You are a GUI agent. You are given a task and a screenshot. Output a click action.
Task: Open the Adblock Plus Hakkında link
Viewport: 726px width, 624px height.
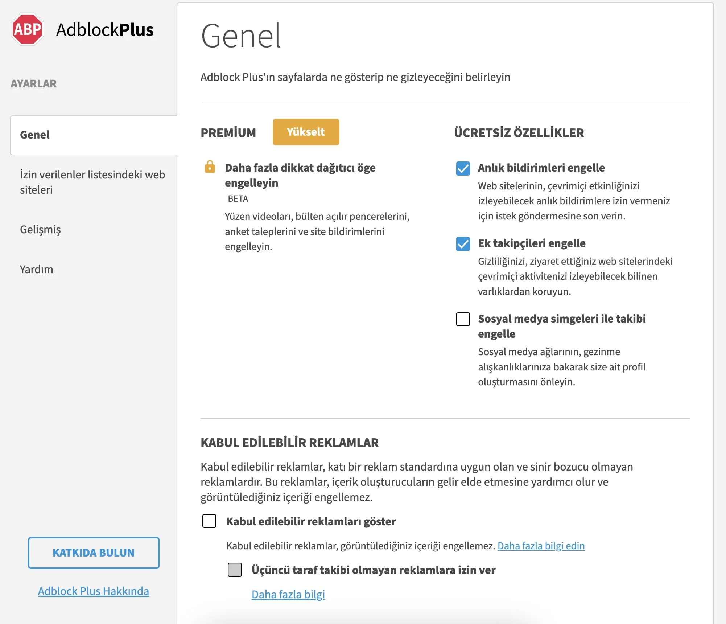(x=94, y=591)
